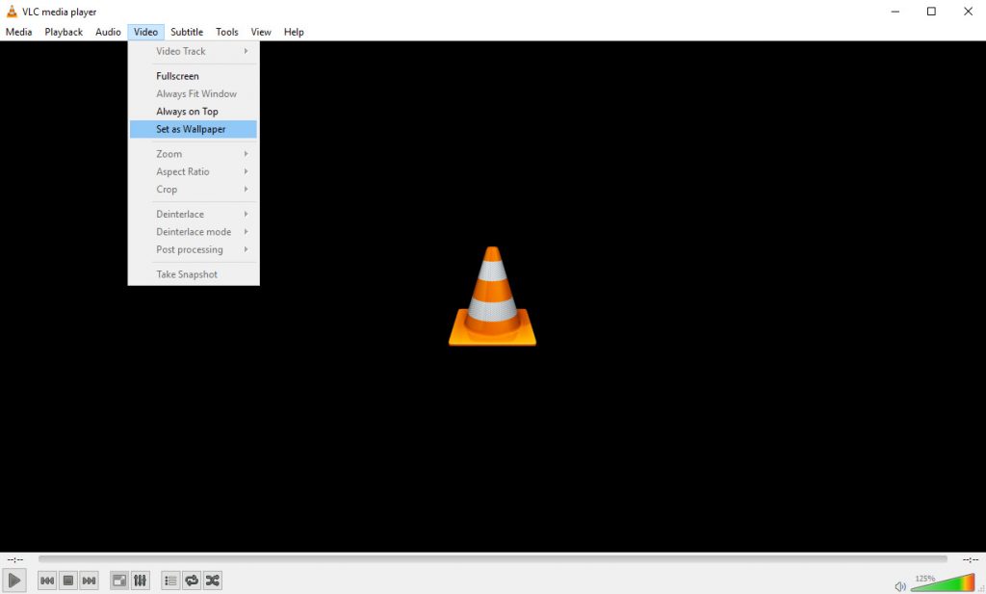986x594 pixels.
Task: Click the VLC cone icon in title bar
Action: coord(12,12)
